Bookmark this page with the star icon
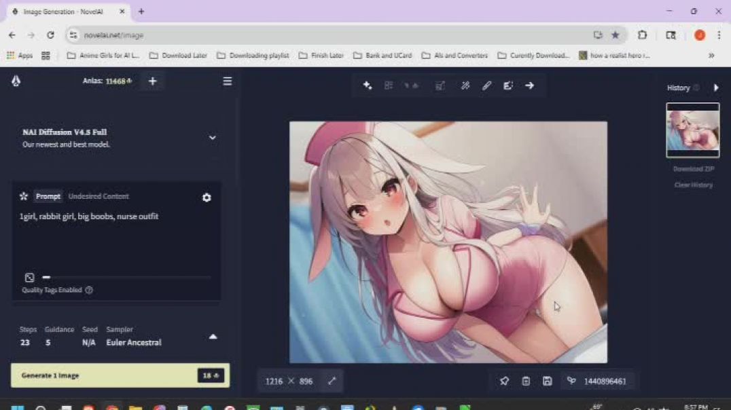The height and width of the screenshot is (410, 731). (615, 35)
